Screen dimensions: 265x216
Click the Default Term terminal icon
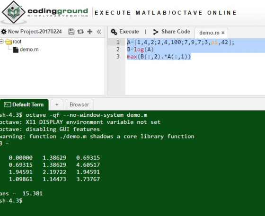click(7, 104)
